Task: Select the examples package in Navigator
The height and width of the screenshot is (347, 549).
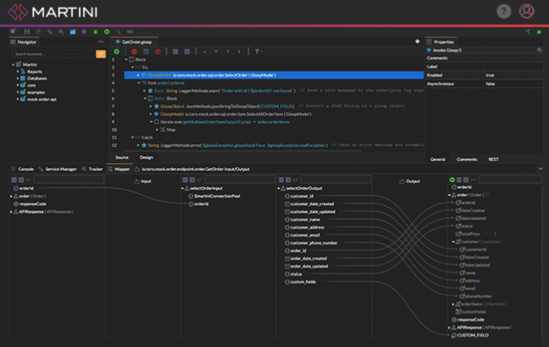Action: tap(36, 92)
